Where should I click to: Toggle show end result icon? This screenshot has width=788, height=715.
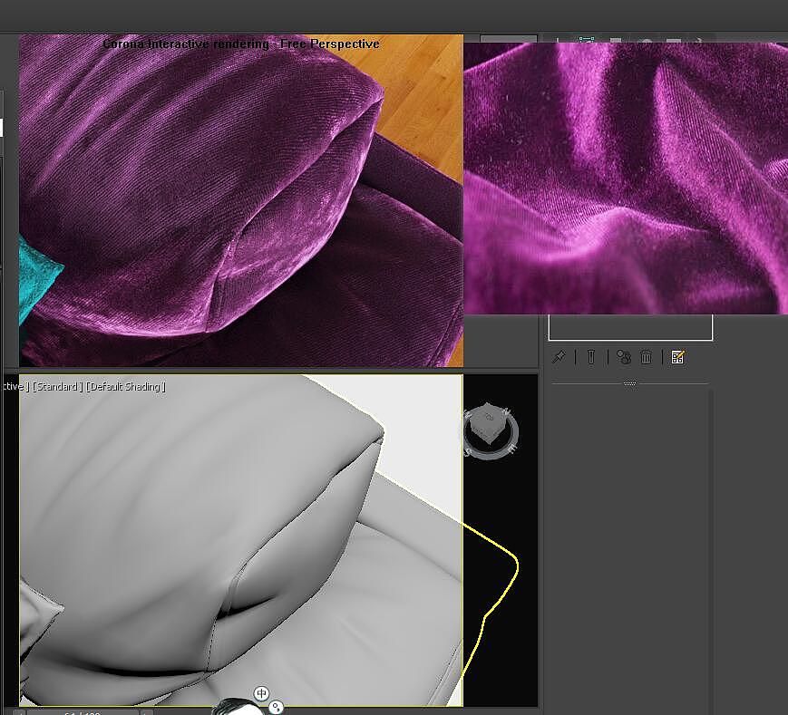(591, 357)
